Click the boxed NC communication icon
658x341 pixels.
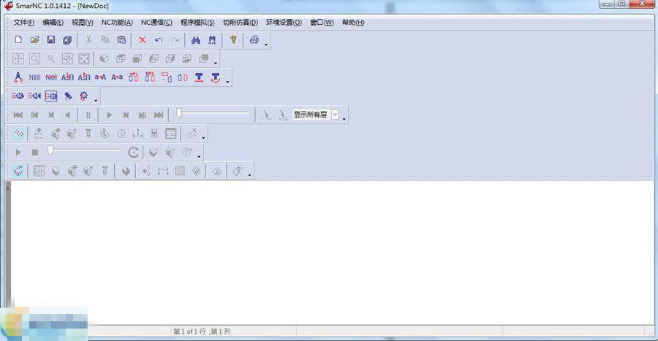[x=50, y=96]
